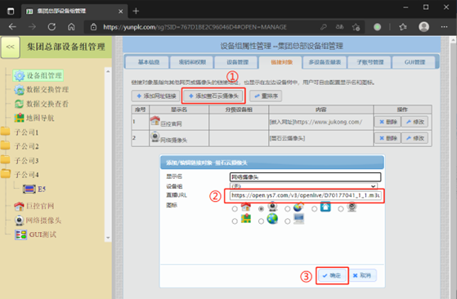Click the 重排序 button
The height and width of the screenshot is (299, 457).
pyautogui.click(x=266, y=96)
